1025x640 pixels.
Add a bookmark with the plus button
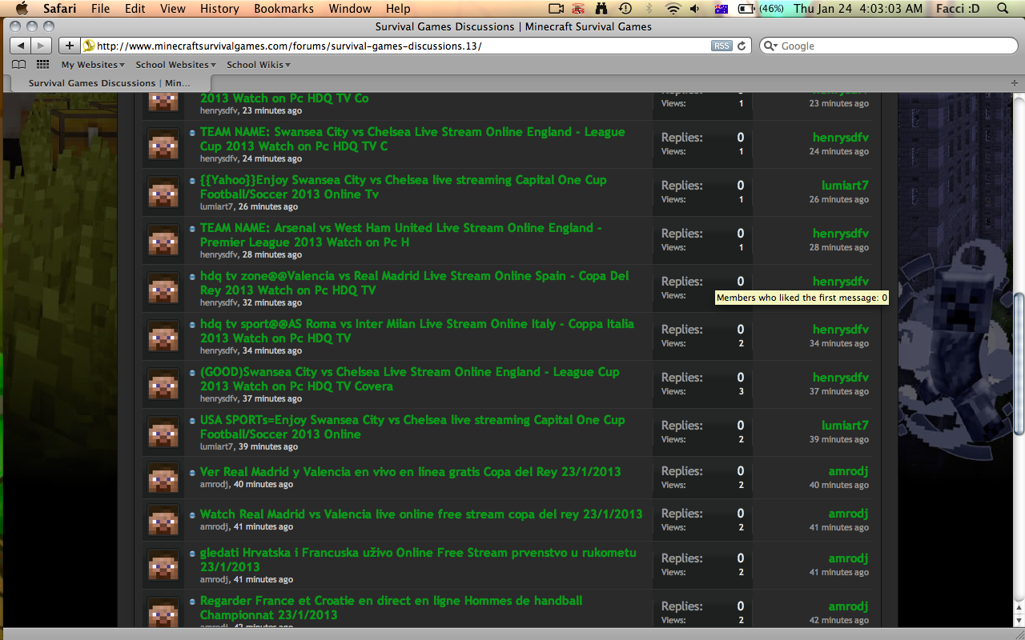[69, 46]
